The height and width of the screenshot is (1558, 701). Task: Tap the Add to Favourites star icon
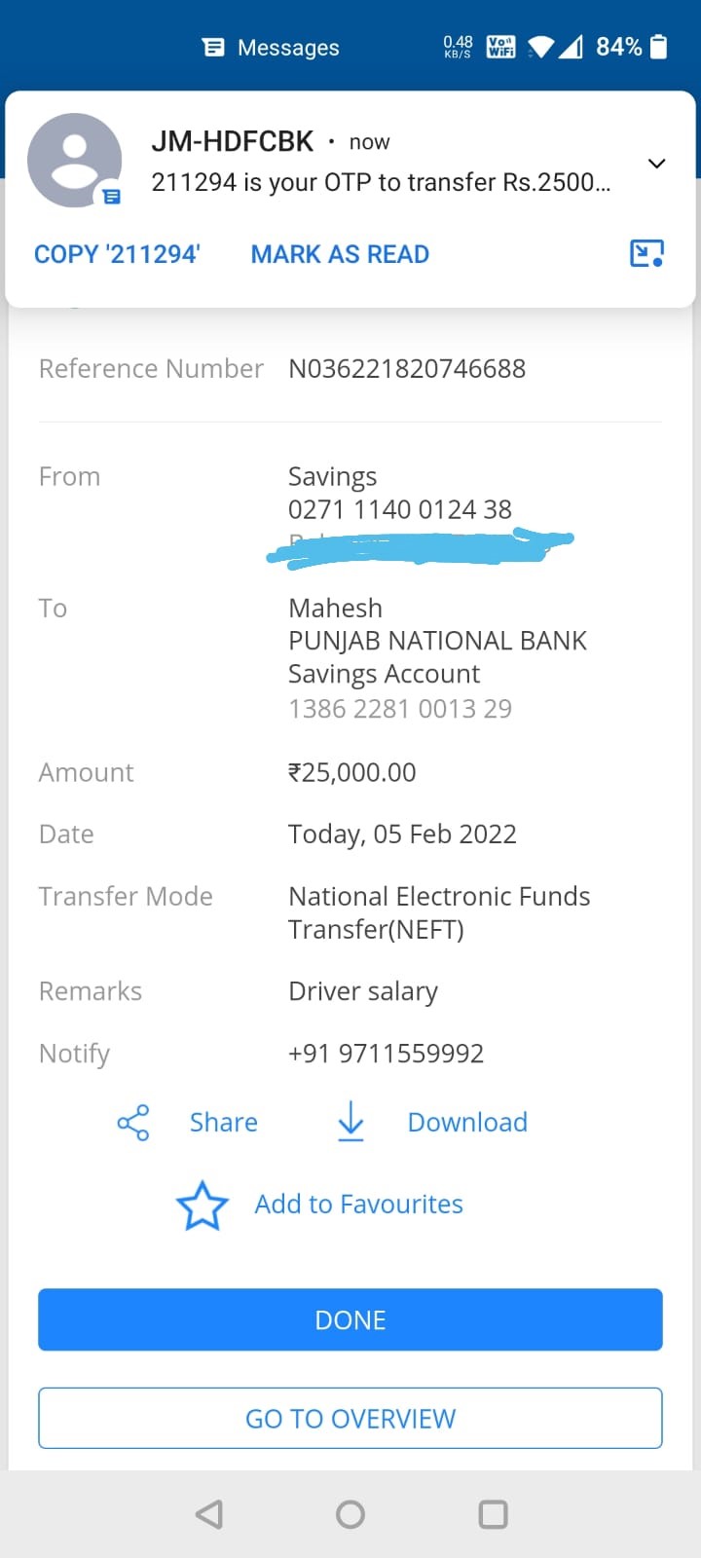pos(203,1206)
